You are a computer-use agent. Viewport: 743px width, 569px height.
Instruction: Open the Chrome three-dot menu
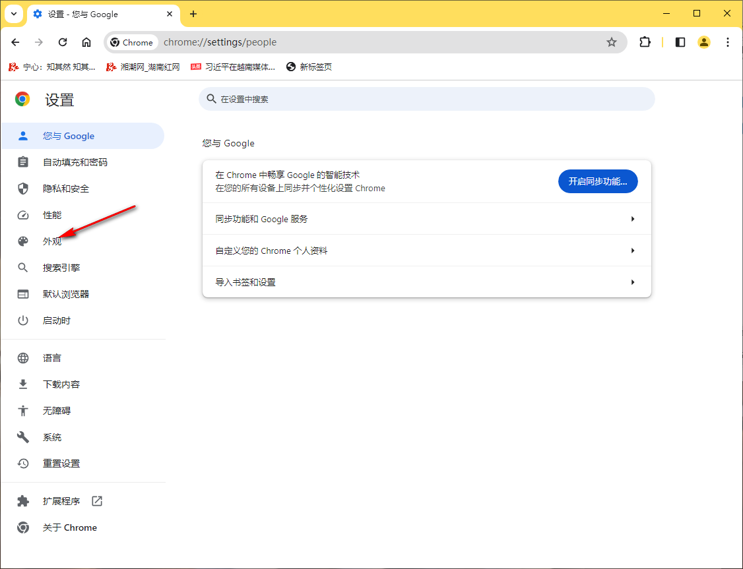727,42
